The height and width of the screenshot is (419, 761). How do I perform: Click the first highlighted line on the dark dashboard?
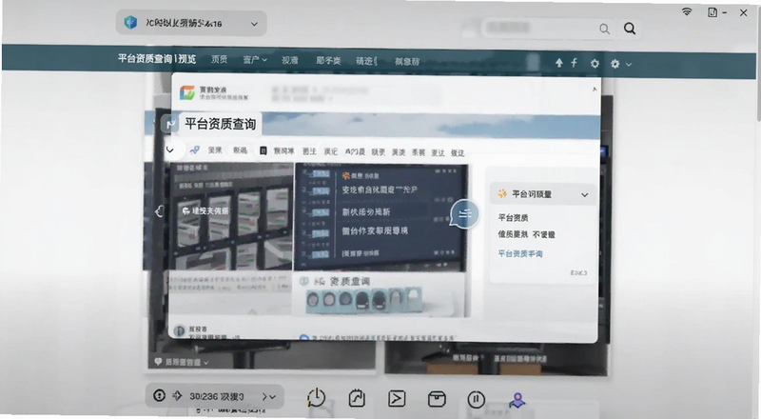point(379,190)
